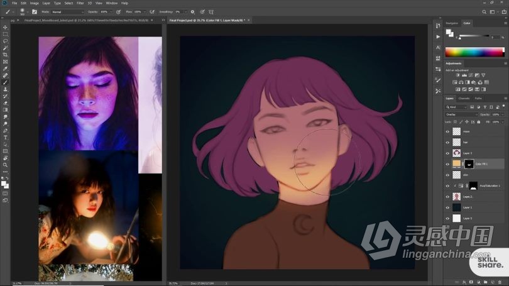This screenshot has height=286, width=509.
Task: Select the Magic Wand tool
Action: pos(5,48)
